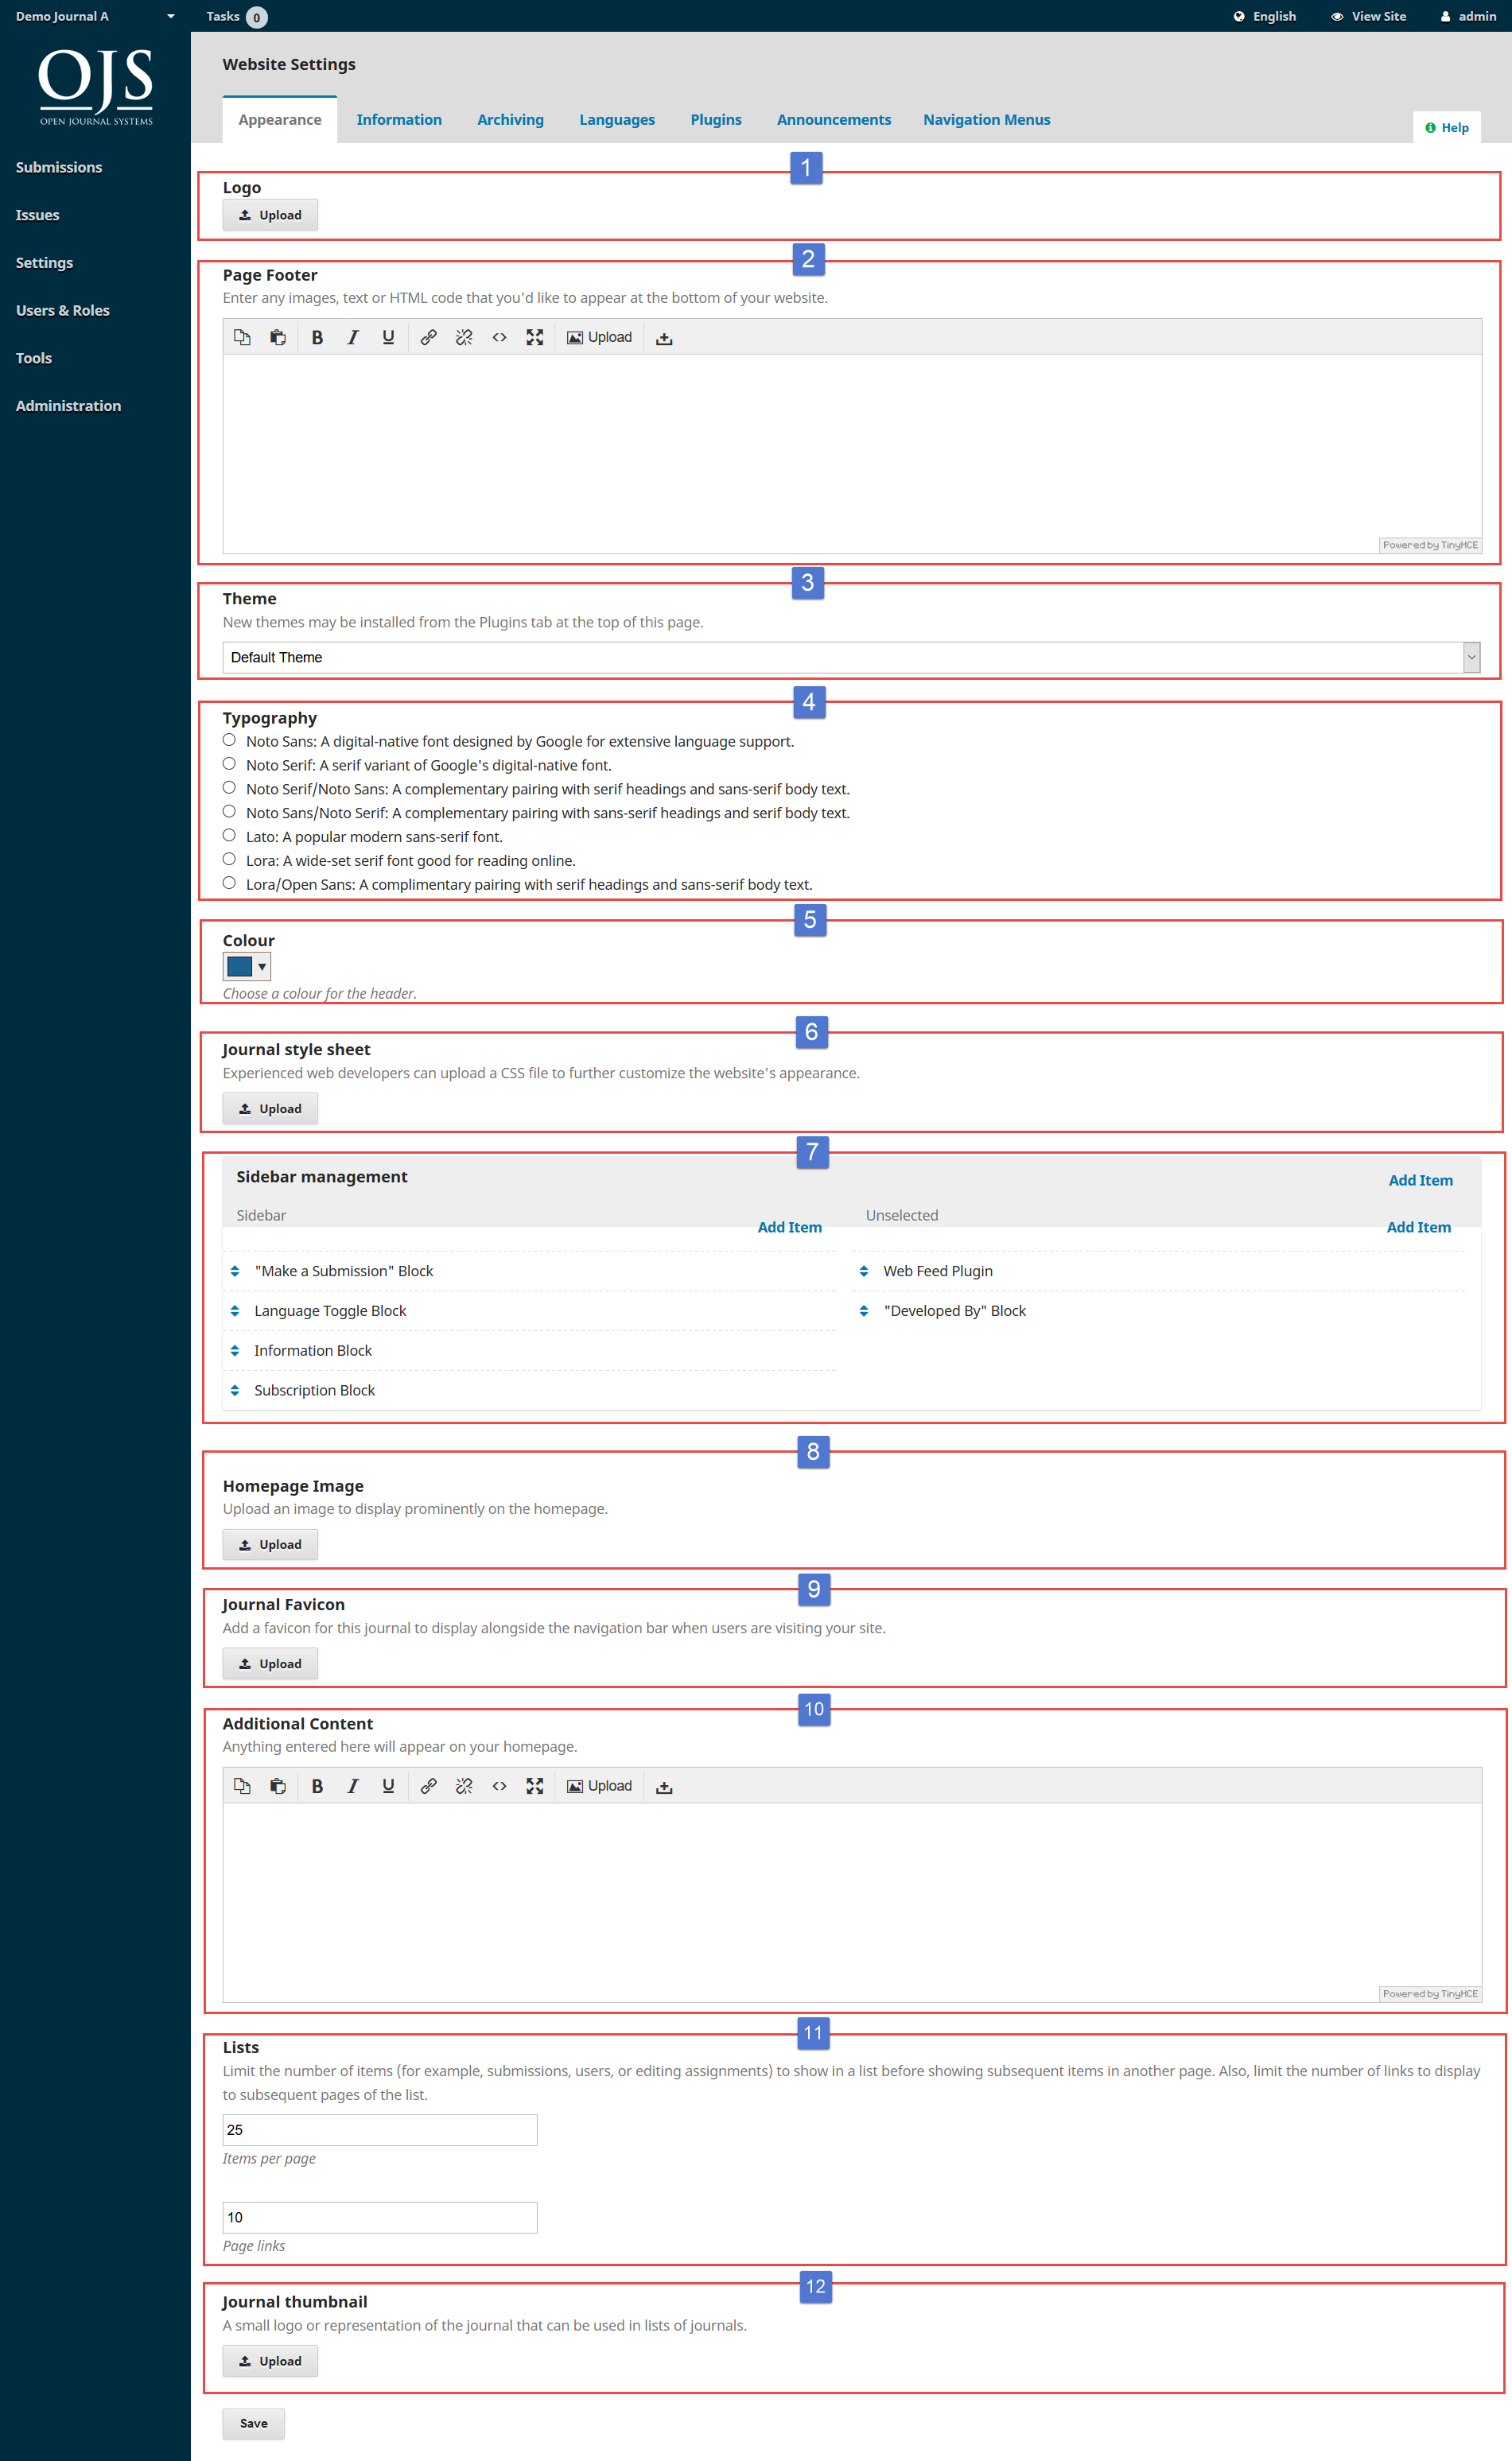Click the header colour swatch
Image resolution: width=1512 pixels, height=2461 pixels.
tap(240, 965)
